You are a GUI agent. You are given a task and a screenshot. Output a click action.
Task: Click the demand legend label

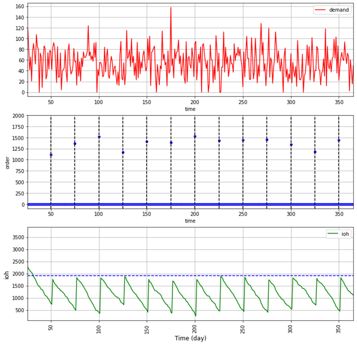[339, 10]
